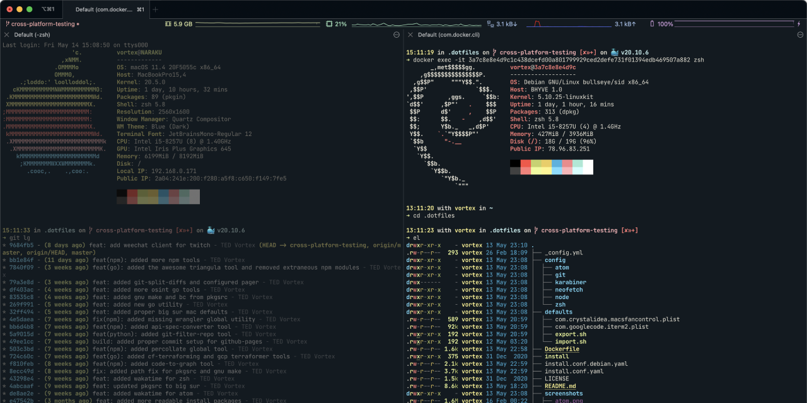
Task: Click LICENSE in the file tree
Action: point(557,378)
